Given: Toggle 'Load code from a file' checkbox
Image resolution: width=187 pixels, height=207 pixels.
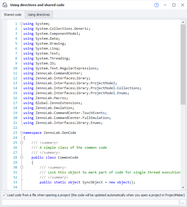Looking at the screenshot, I should [x=4, y=195].
